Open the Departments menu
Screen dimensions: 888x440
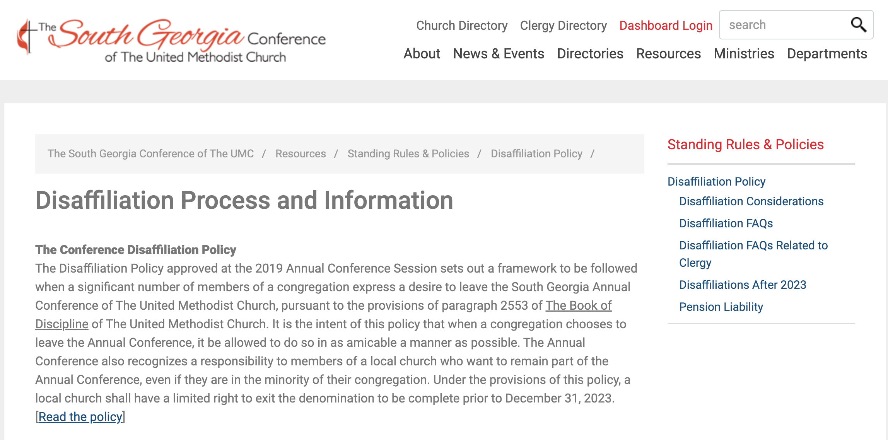[827, 54]
